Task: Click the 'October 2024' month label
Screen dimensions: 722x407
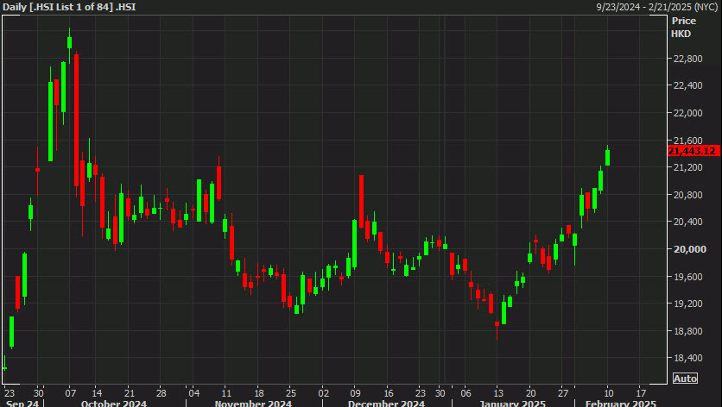Action: coord(114,404)
